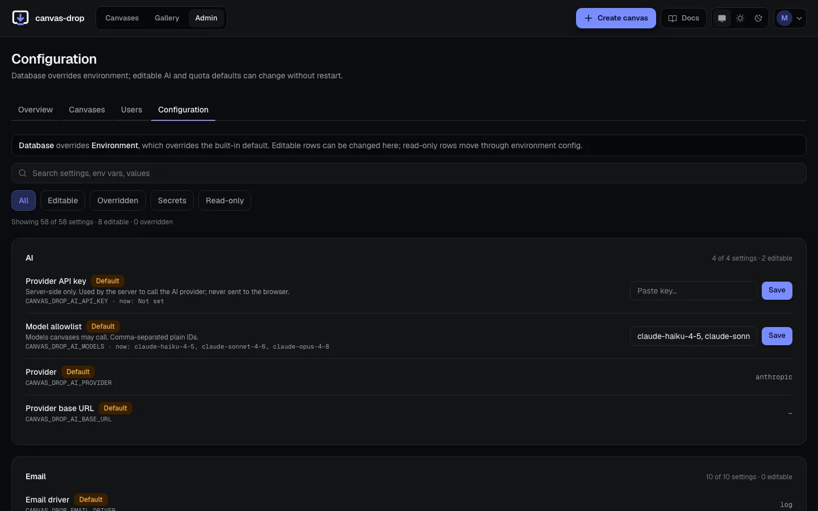Click the AI section heading

30,258
